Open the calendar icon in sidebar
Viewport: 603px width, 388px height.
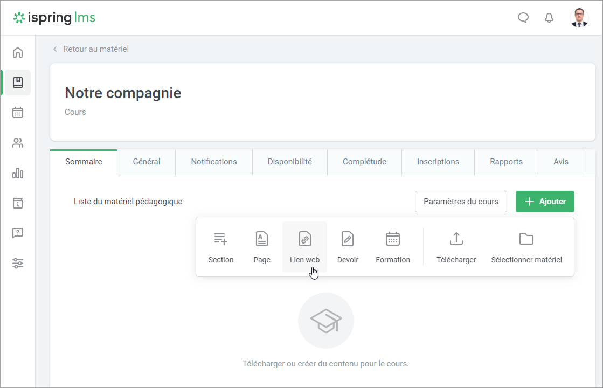click(18, 113)
